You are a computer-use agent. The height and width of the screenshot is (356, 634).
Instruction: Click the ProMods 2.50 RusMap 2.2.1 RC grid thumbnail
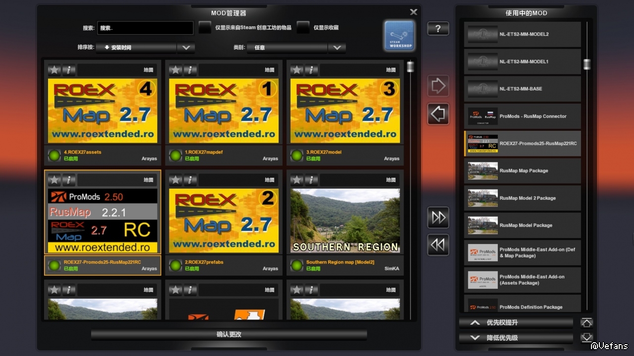click(x=102, y=221)
